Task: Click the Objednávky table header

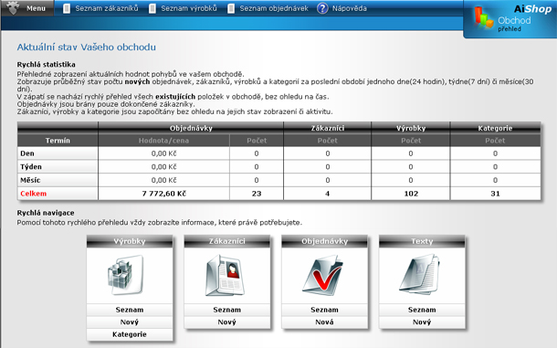Action: (191, 128)
